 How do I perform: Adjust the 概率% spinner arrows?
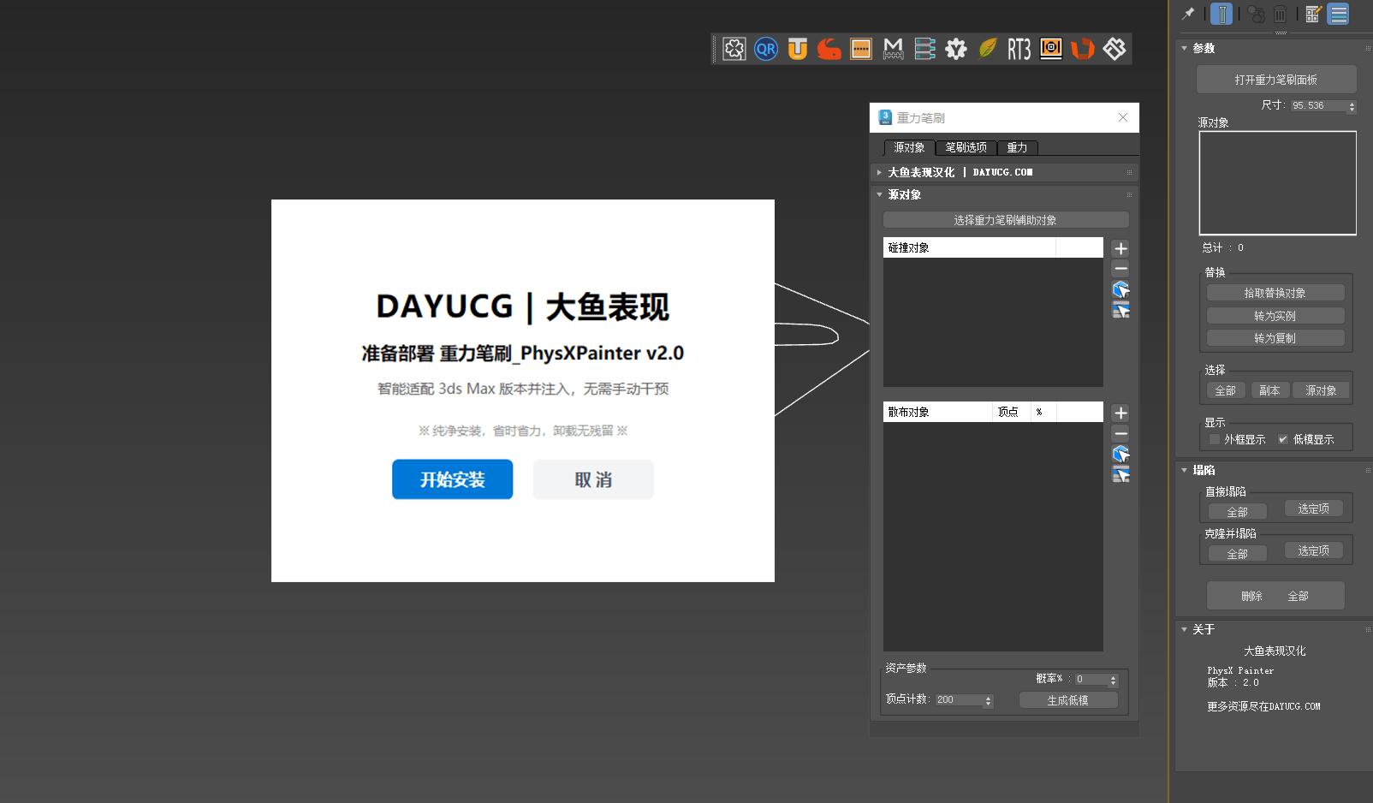[x=1113, y=680]
